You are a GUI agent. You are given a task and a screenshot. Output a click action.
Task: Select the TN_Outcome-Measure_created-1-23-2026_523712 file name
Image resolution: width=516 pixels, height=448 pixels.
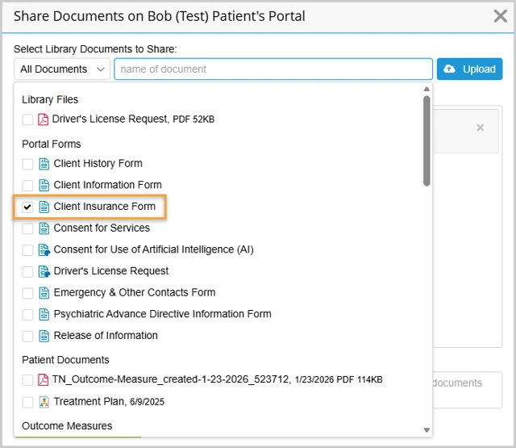pos(170,379)
